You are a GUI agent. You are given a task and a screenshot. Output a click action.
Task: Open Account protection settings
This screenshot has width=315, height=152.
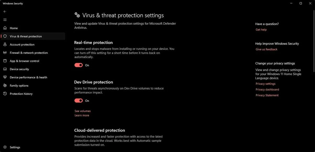(x=22, y=44)
